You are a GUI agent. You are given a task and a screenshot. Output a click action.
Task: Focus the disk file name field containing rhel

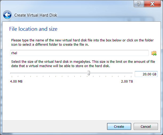point(79,53)
